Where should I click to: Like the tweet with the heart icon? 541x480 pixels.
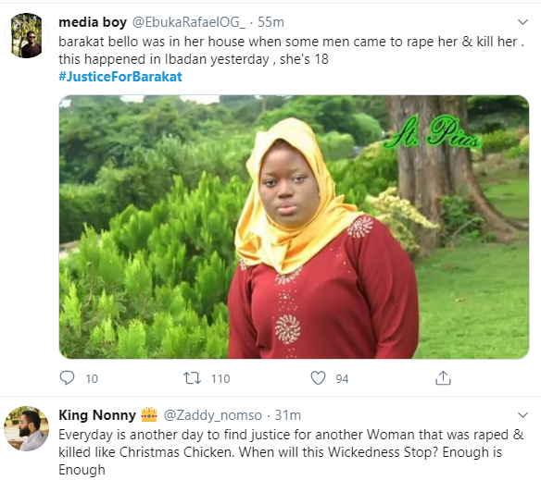click(318, 377)
